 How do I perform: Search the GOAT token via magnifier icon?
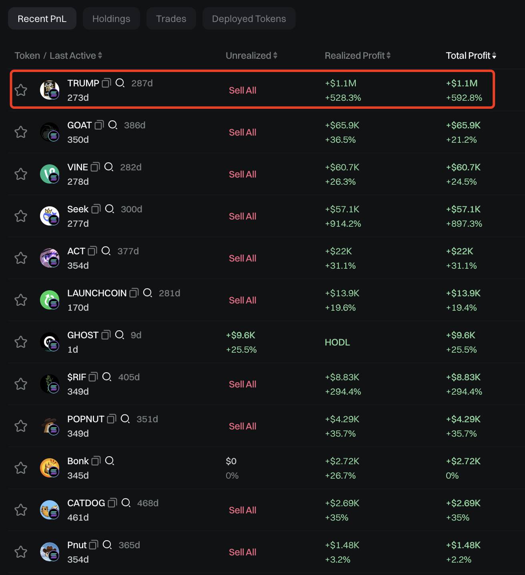[113, 125]
